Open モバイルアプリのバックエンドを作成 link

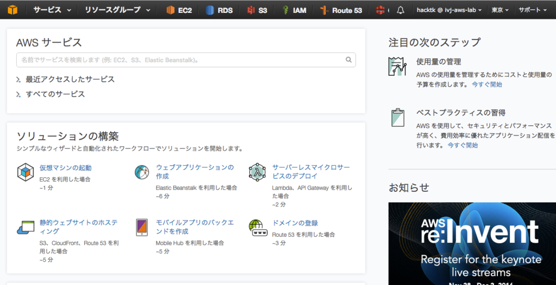pyautogui.click(x=195, y=227)
